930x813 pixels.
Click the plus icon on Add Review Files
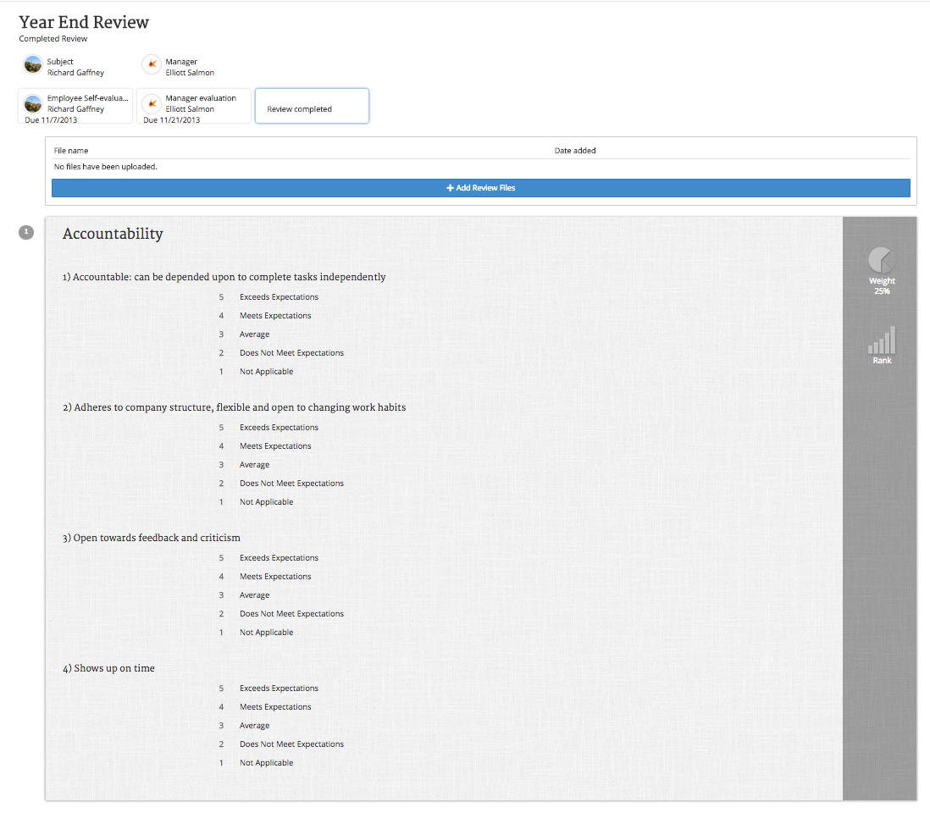(450, 187)
